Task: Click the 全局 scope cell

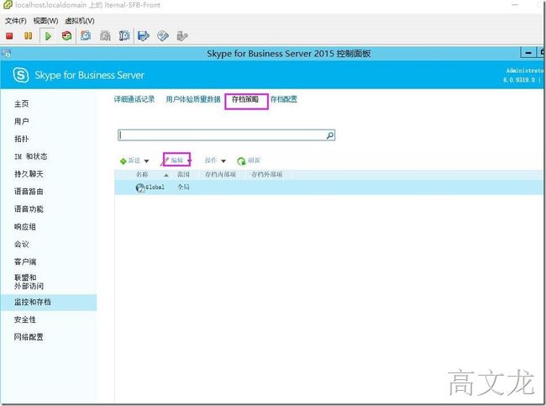Action: point(183,187)
